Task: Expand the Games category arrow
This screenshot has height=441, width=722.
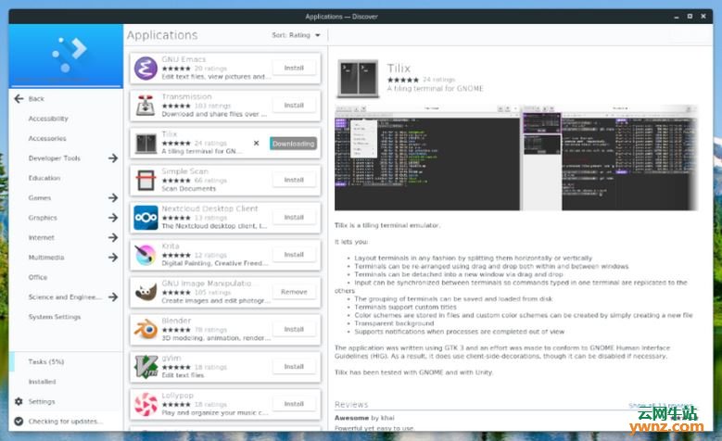Action: (x=113, y=197)
